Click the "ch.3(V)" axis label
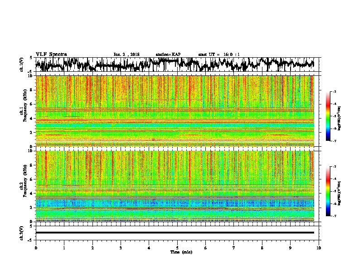This screenshot has height=278, width=359. 22,233
